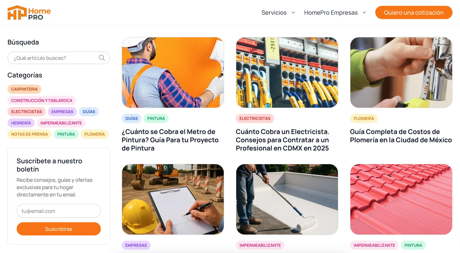
Task: Click ELECTRICISTAS tag under electrician article
Action: coord(255,118)
